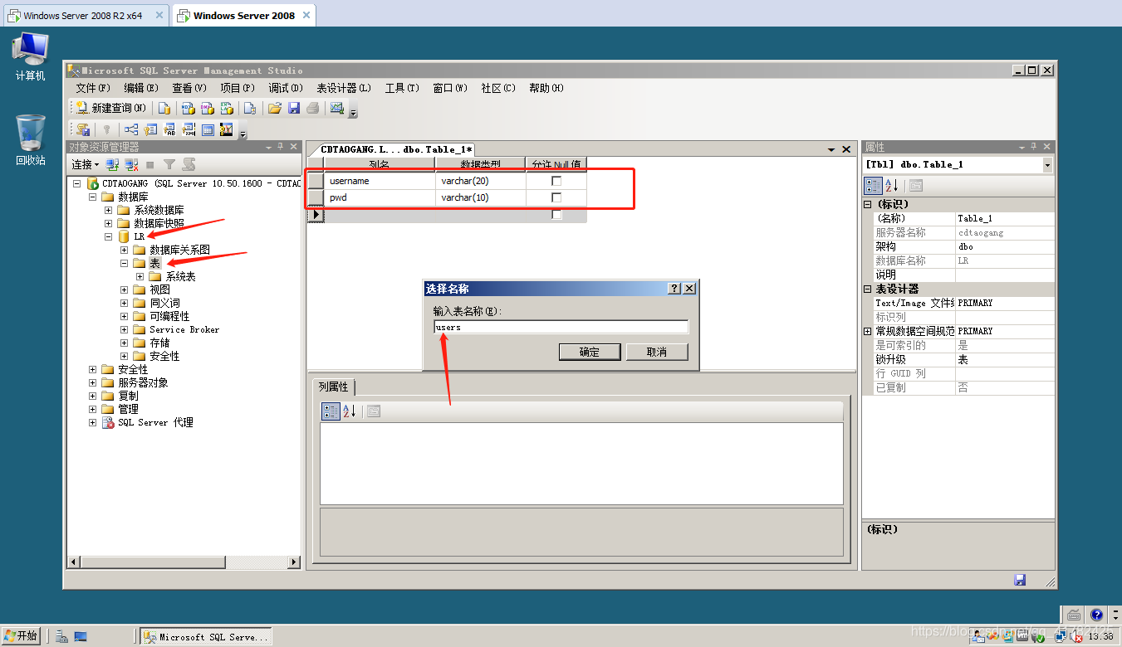
Task: Click the A-Z sort icon in Column Properties
Action: click(350, 411)
